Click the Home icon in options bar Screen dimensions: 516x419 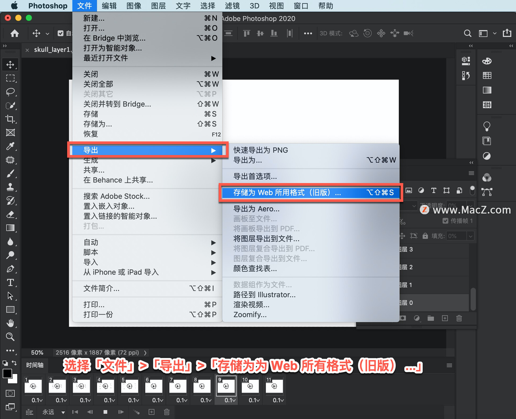coord(15,33)
